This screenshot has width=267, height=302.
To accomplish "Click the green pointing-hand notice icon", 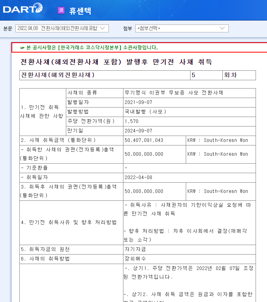I will coord(22,48).
